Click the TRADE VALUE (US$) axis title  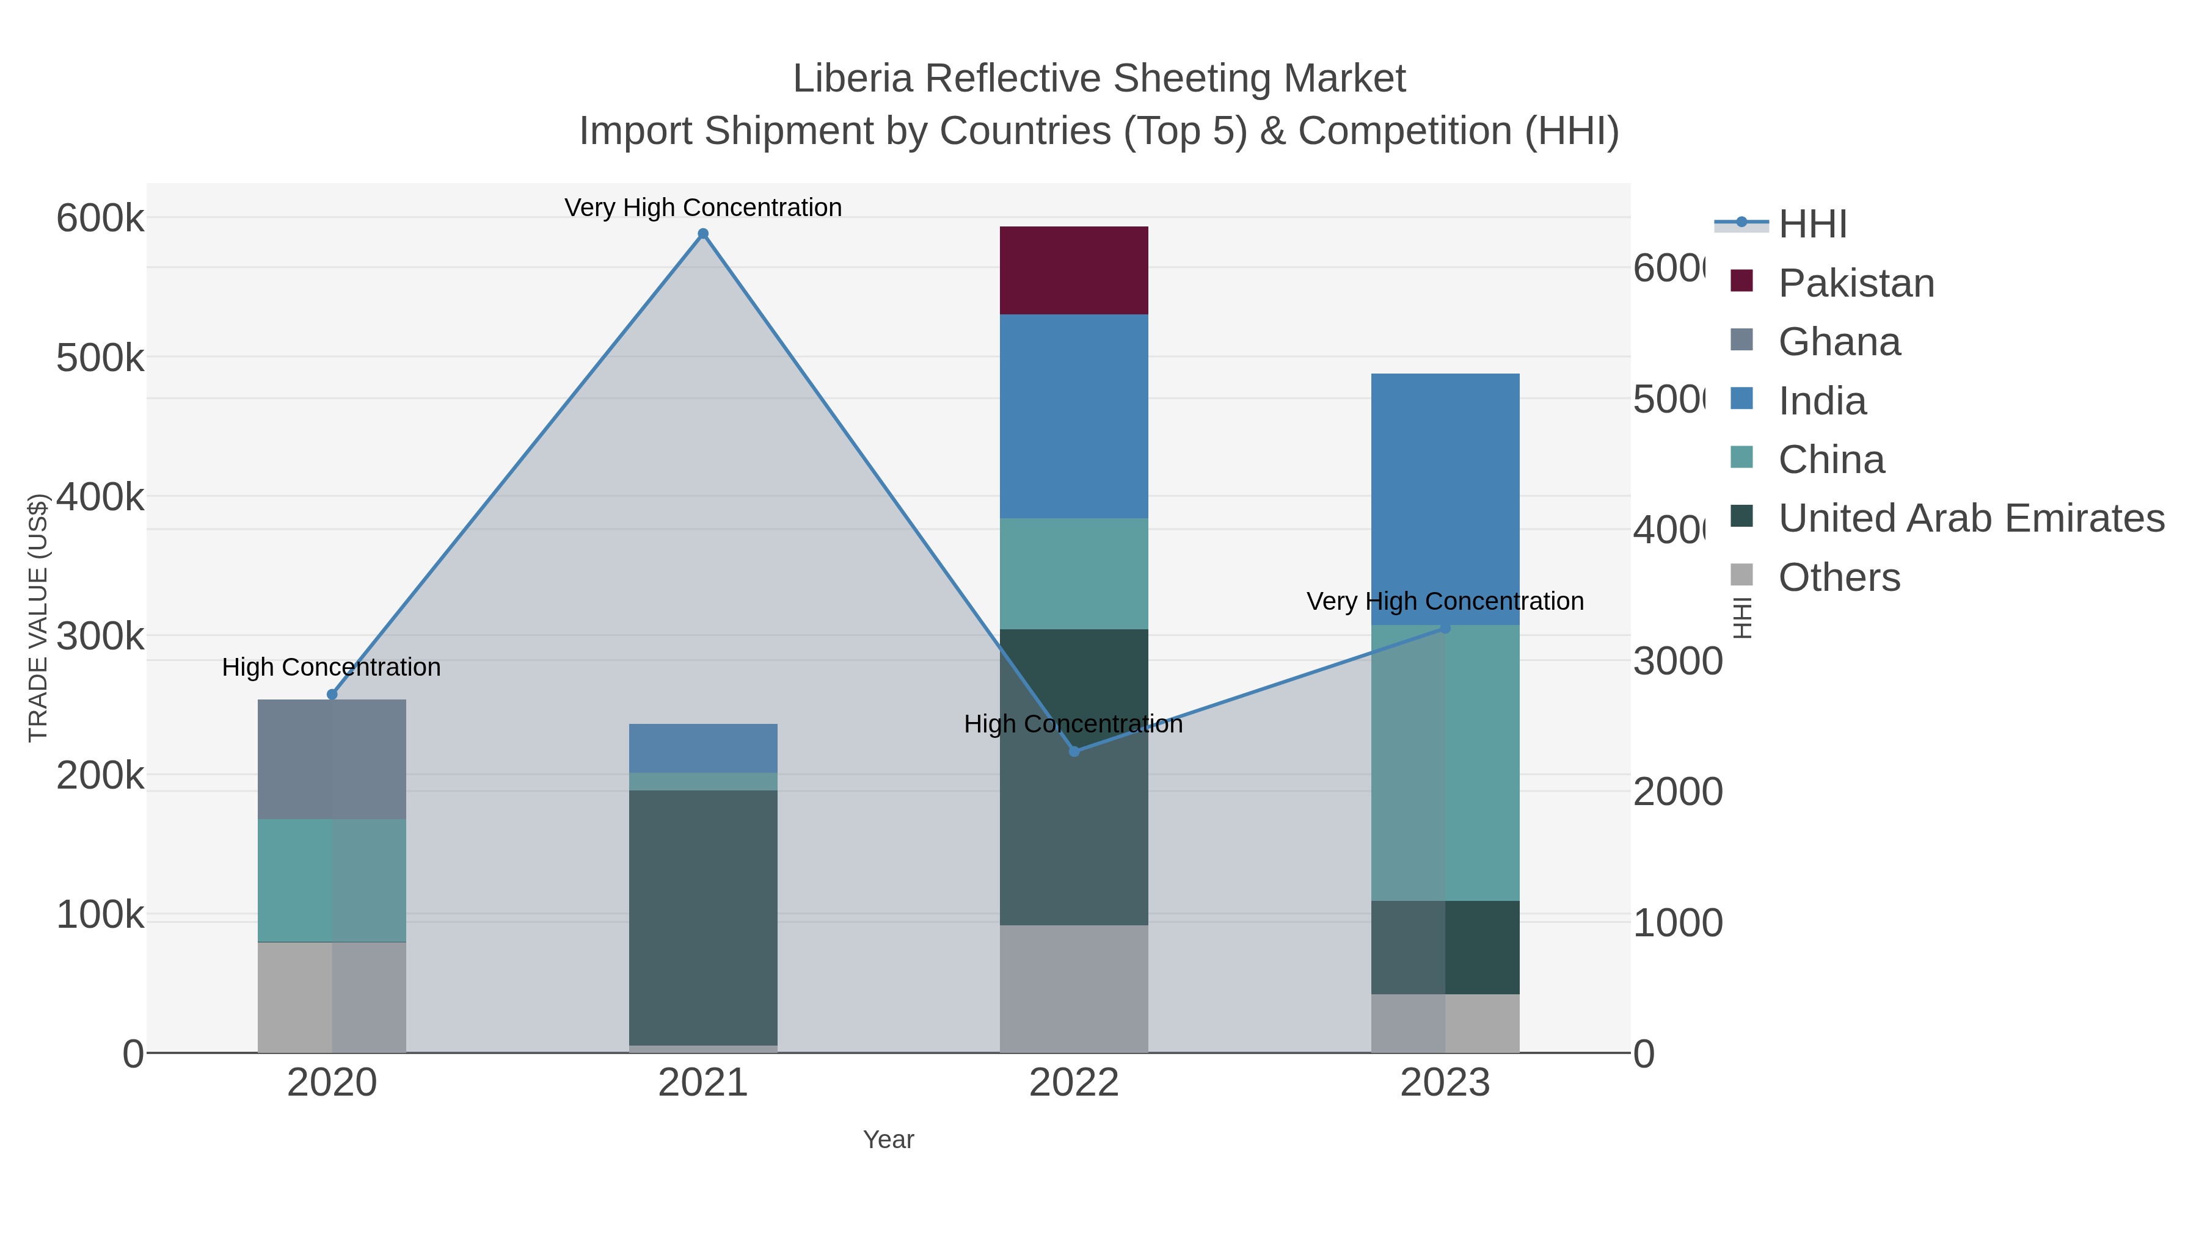[37, 618]
